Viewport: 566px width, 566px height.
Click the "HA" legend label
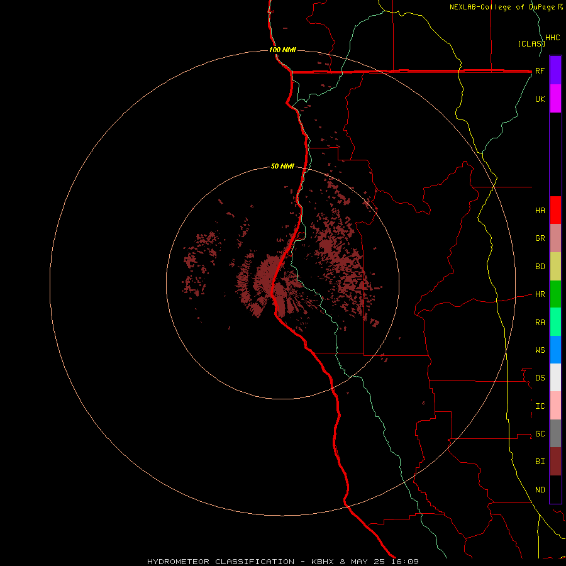(540, 210)
